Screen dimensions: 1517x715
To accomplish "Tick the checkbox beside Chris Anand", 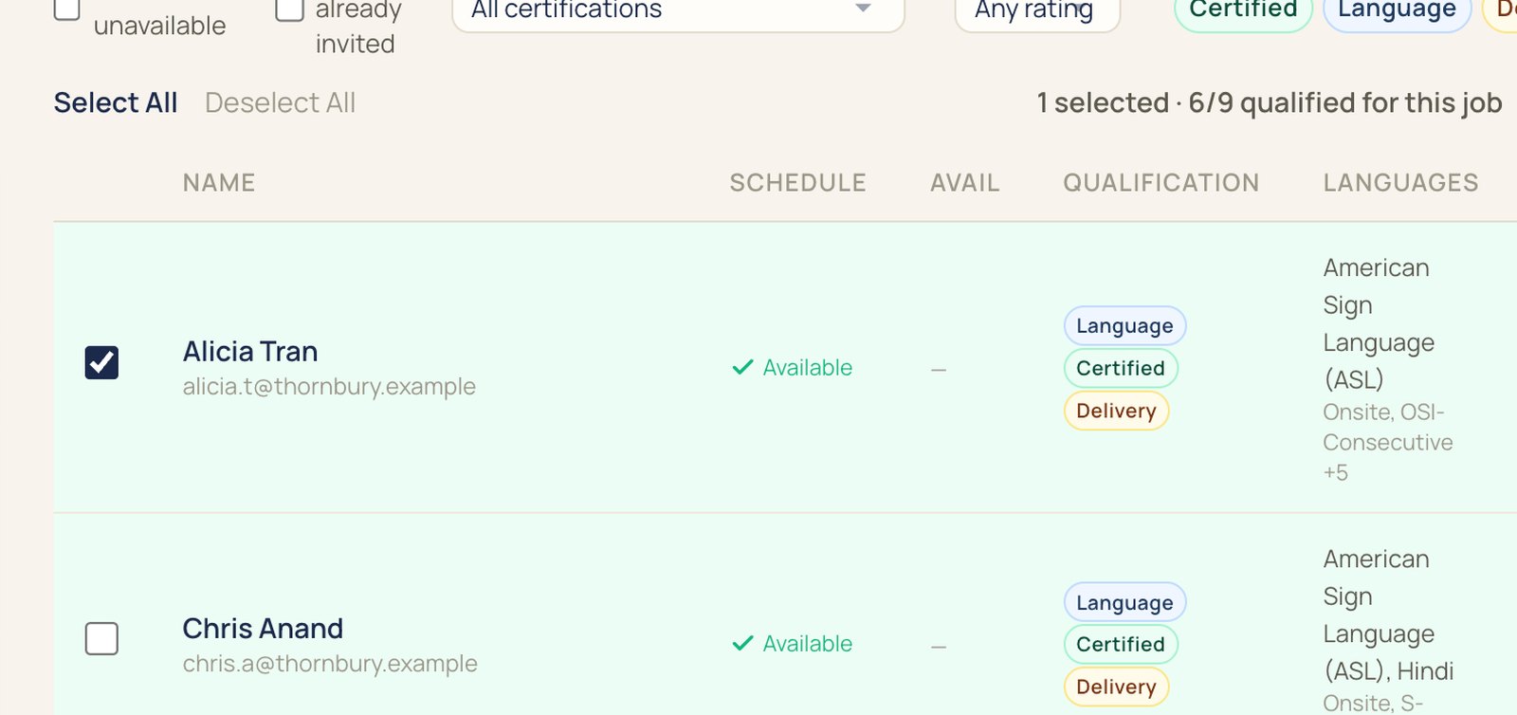I will coord(101,638).
